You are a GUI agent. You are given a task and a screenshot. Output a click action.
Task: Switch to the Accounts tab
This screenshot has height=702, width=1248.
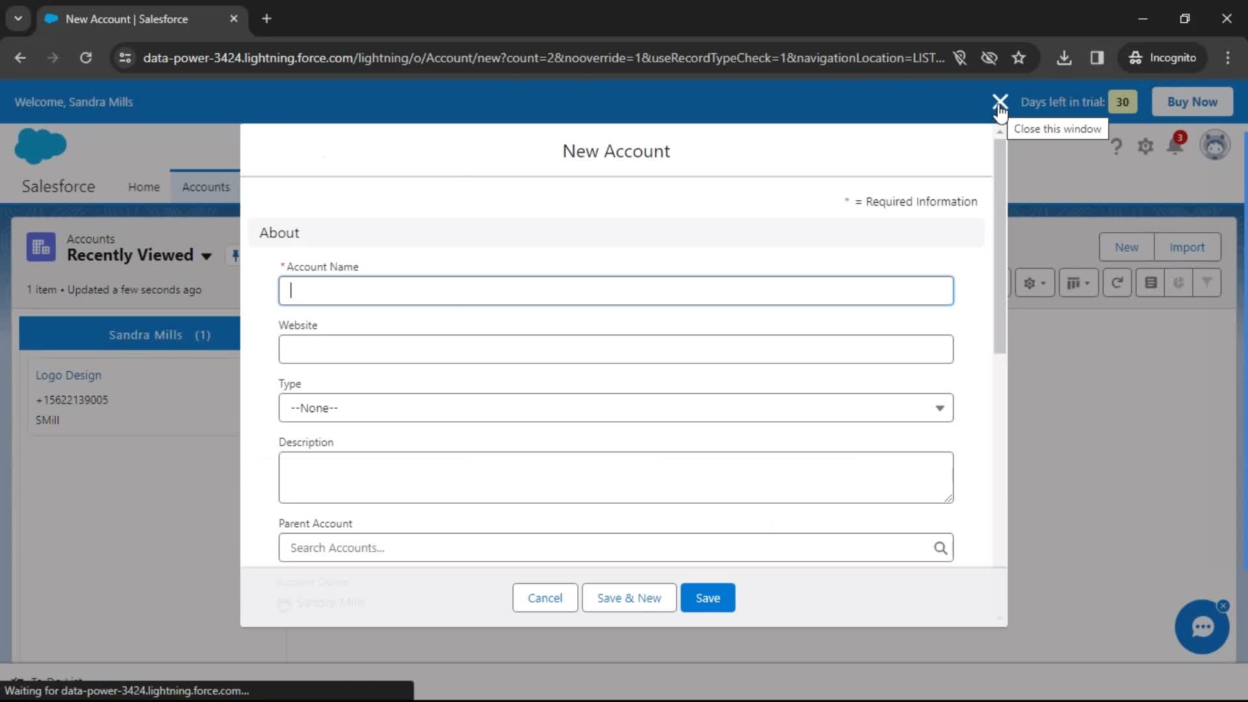205,187
